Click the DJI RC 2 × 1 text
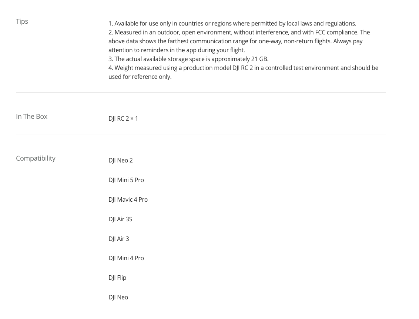Screen dimensions: 419x319 coord(123,119)
